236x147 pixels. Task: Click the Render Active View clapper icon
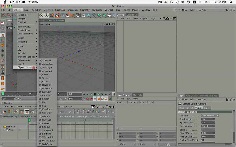tap(57, 15)
